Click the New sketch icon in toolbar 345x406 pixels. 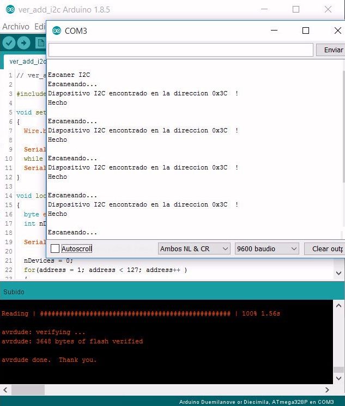pyautogui.click(x=39, y=43)
